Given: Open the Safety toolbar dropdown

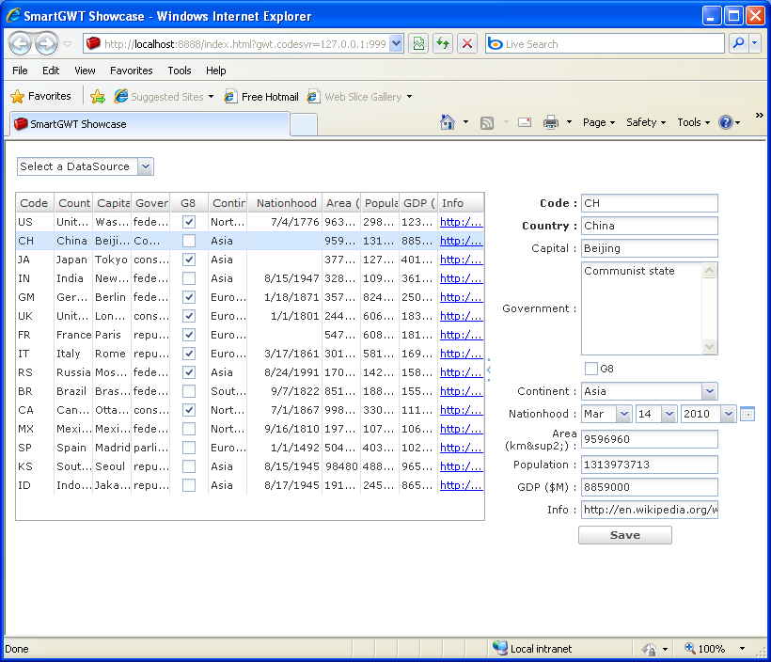Looking at the screenshot, I should [646, 122].
